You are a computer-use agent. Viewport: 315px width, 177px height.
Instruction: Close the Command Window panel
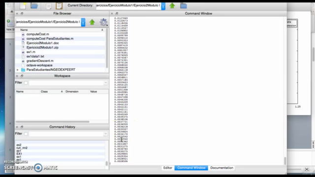(112, 13)
